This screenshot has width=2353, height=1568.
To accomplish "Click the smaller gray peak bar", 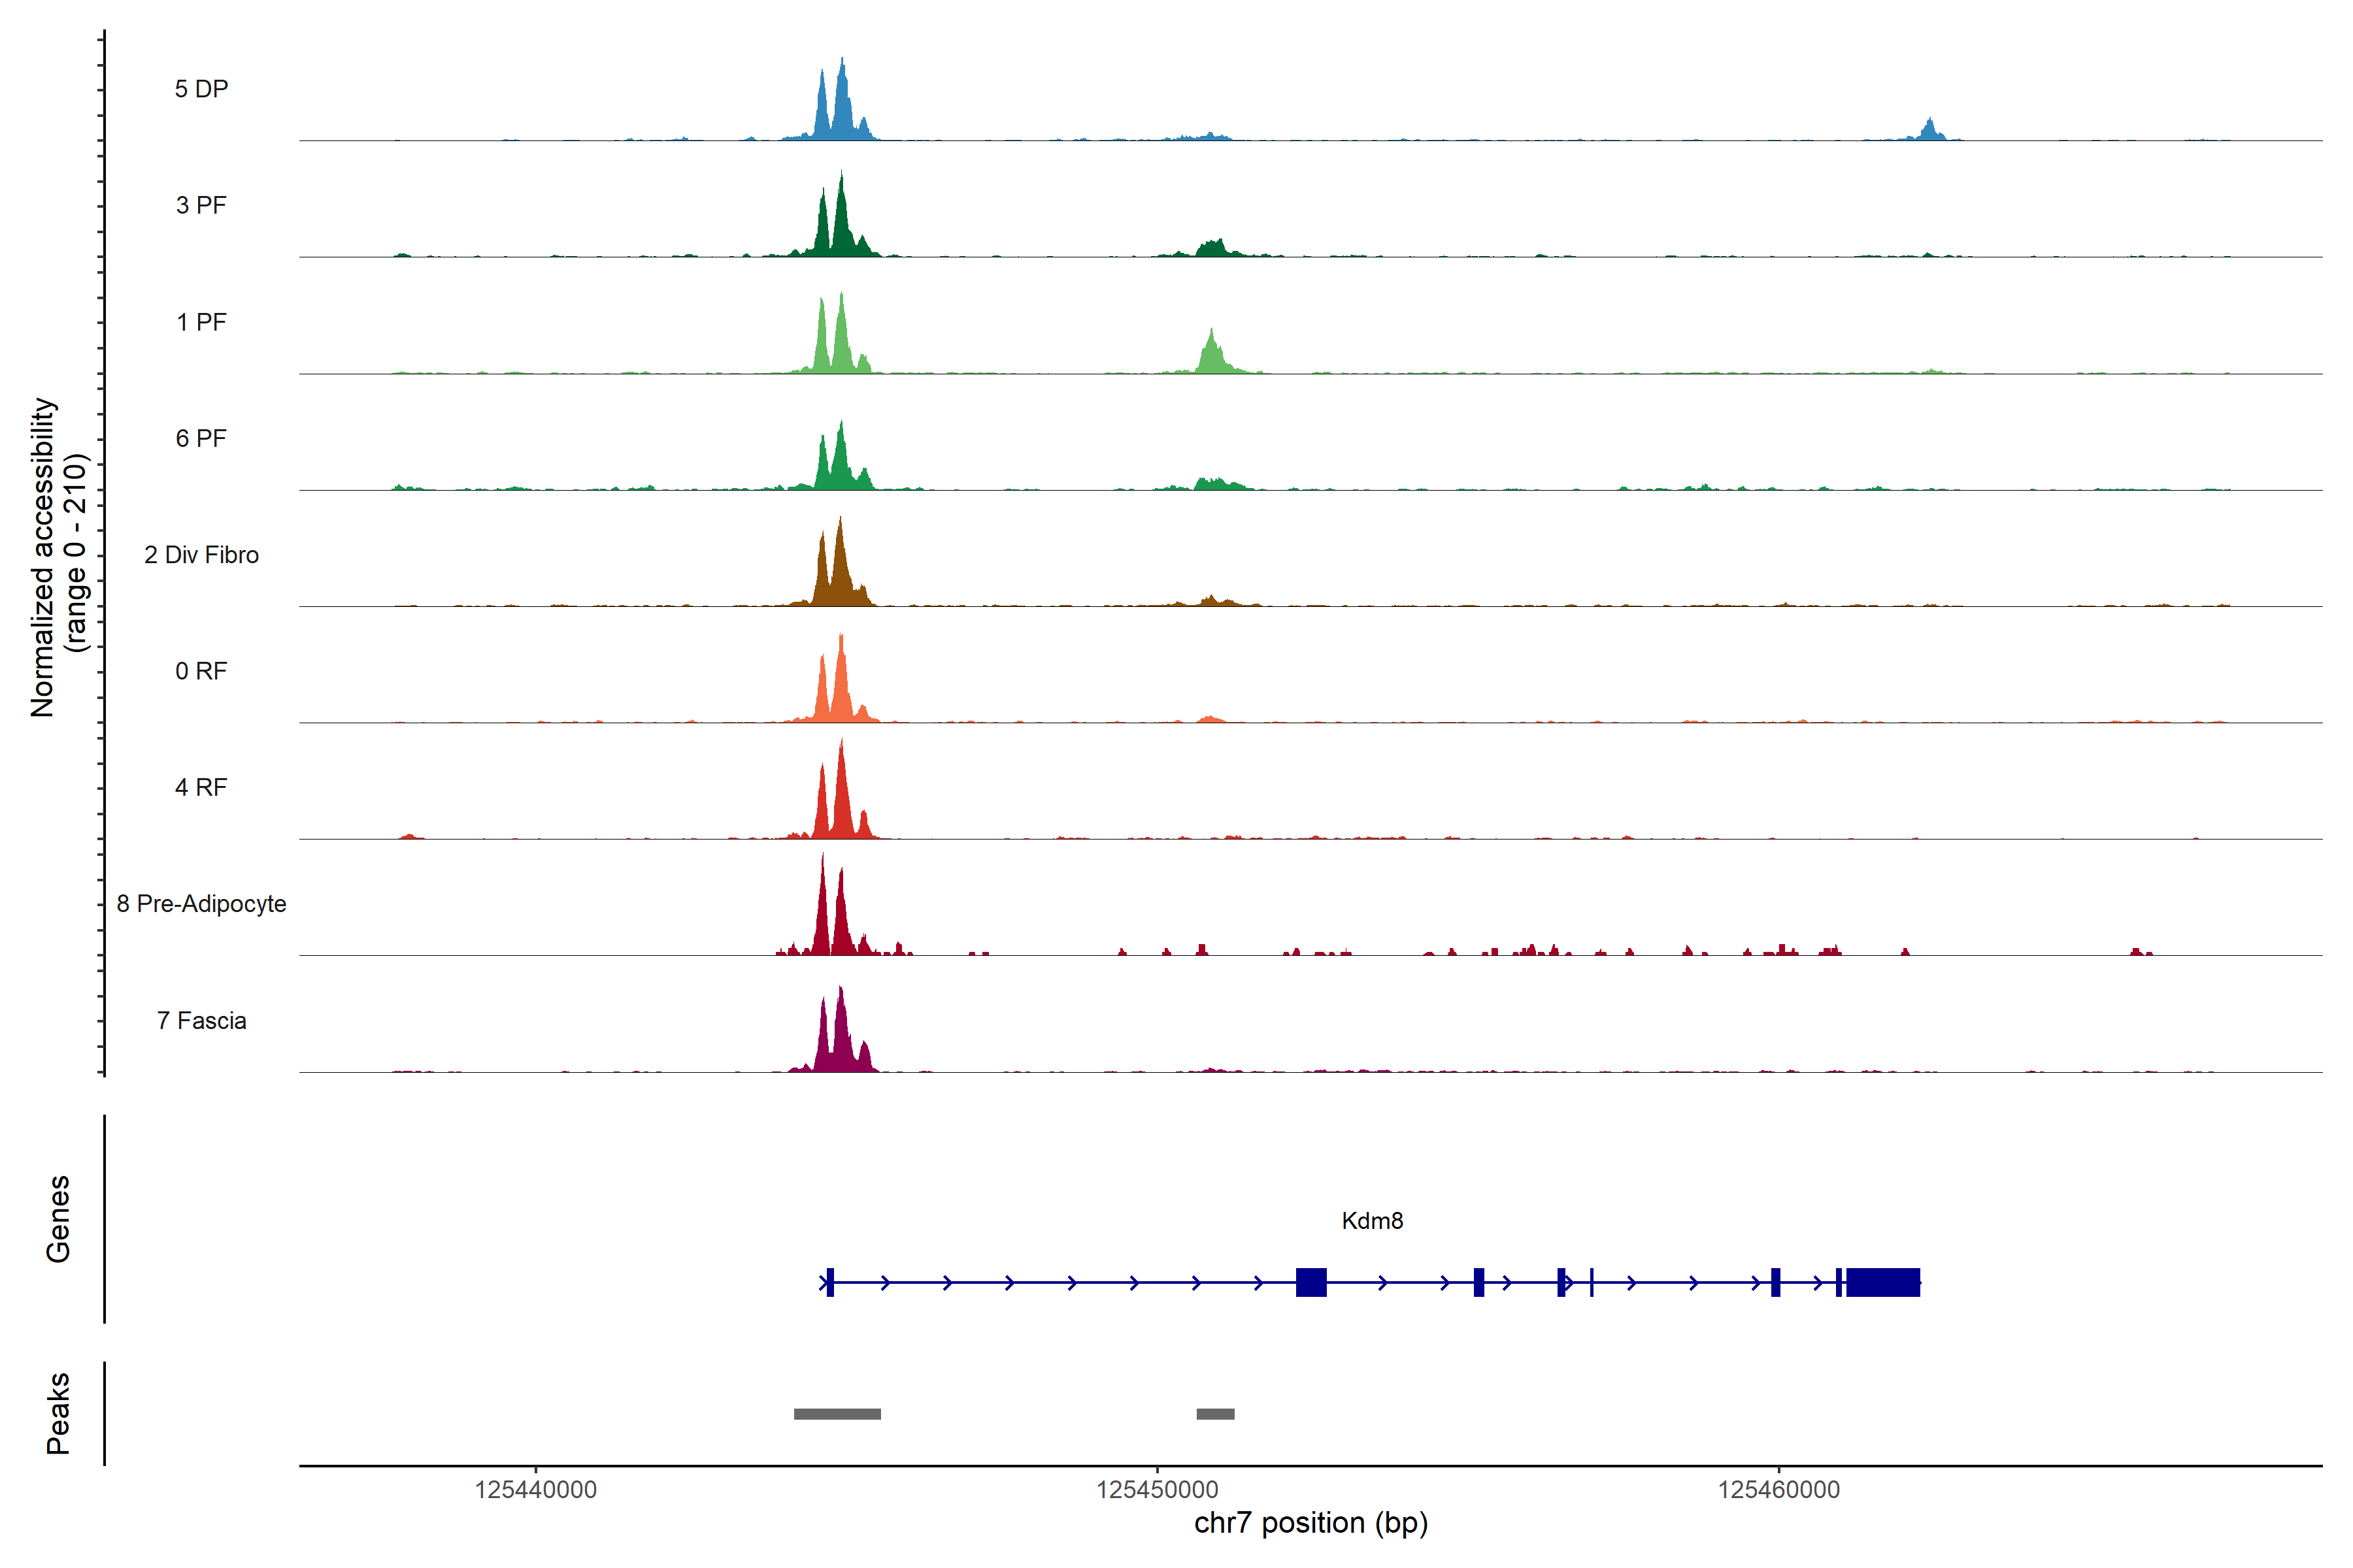I will click(x=1214, y=1414).
